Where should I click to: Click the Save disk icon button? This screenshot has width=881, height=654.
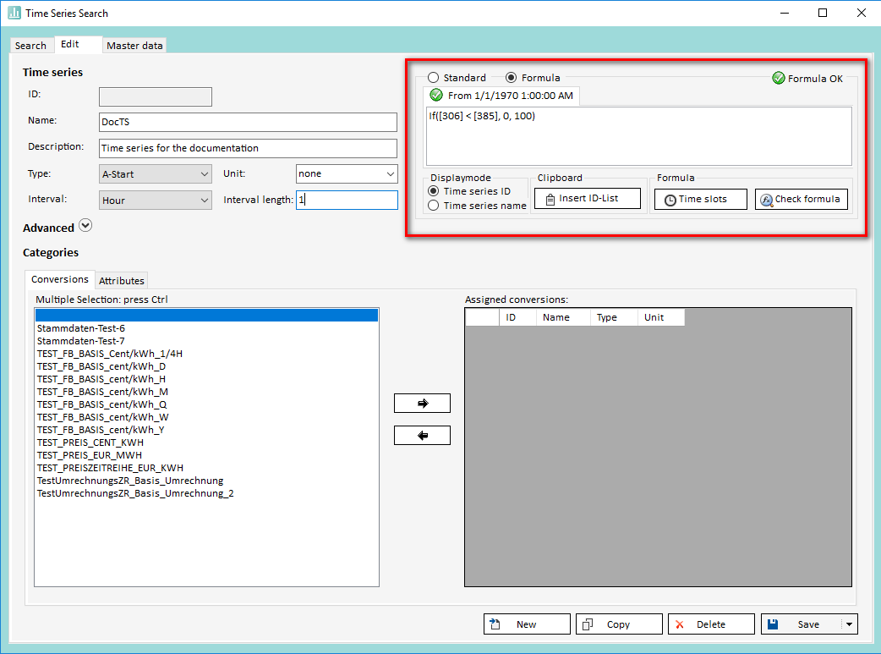point(801,624)
